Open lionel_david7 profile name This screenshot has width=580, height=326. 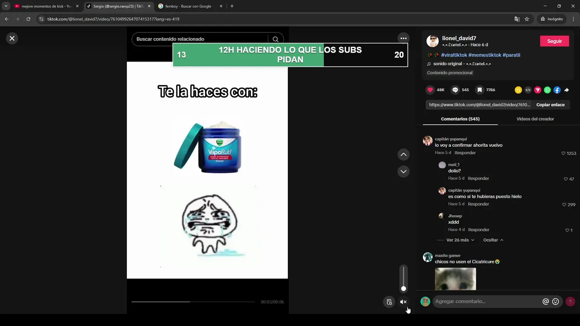[x=459, y=38]
